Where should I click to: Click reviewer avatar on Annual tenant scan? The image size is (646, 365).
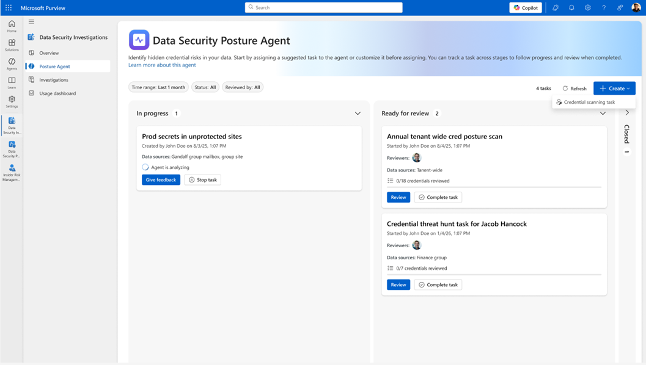tap(417, 157)
